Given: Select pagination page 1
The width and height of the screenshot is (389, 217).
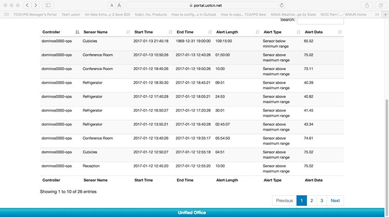Looking at the screenshot, I should (x=301, y=200).
